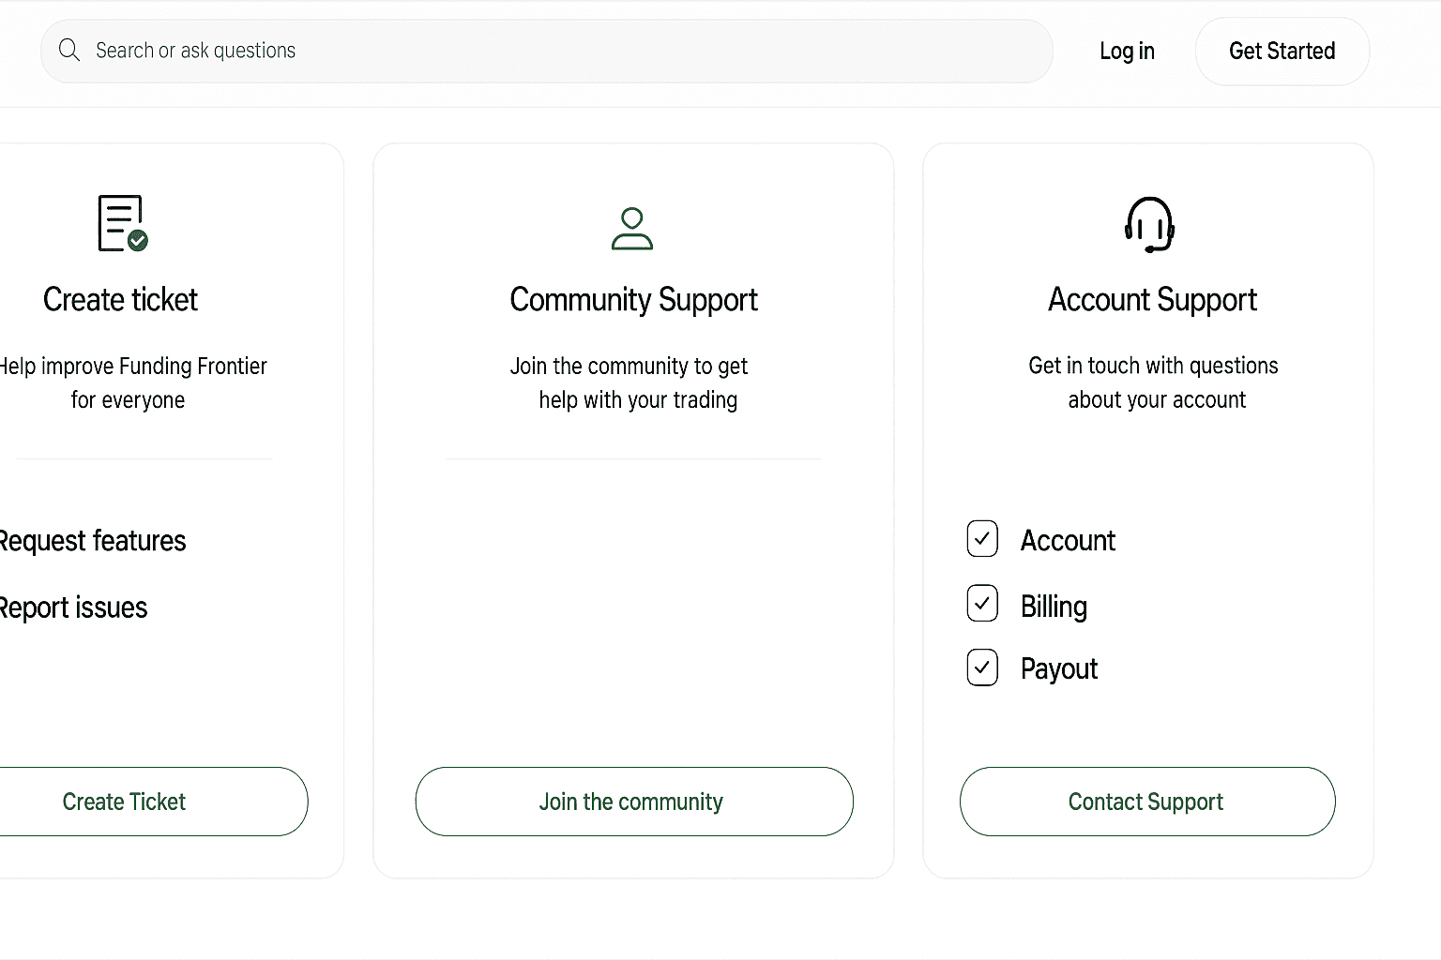Select the Community Support person icon
The width and height of the screenshot is (1441, 960).
coord(632,229)
